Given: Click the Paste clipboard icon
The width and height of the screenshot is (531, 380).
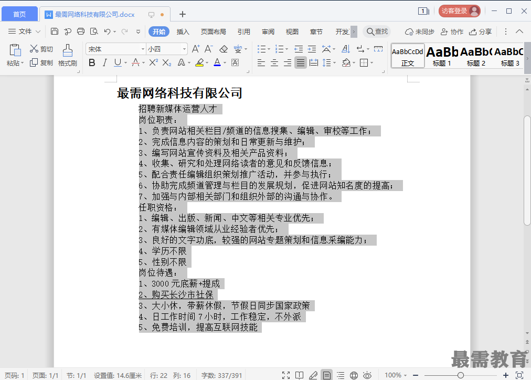Looking at the screenshot, I should pyautogui.click(x=15, y=50).
